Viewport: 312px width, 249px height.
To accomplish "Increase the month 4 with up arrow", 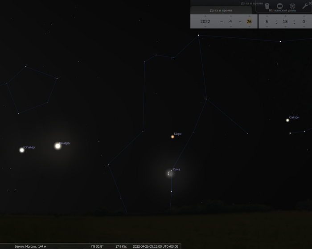I will point(230,16).
